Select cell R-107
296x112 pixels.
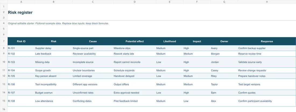pos(21,93)
